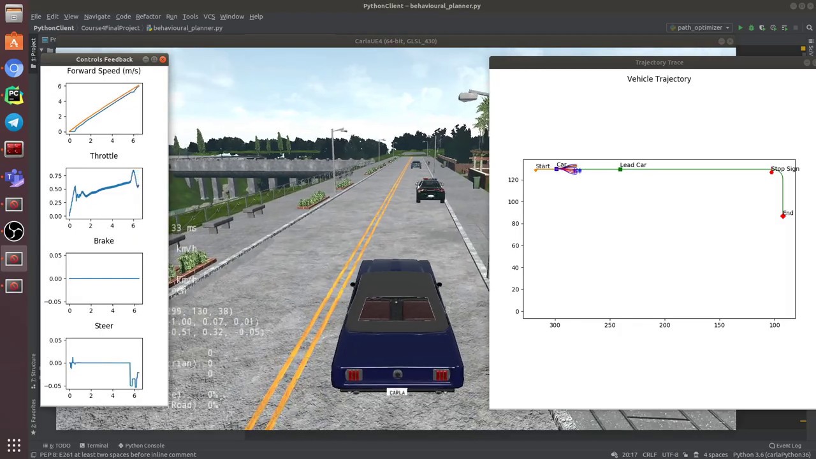Expand the path_optimizer run configuration dropdown

699,28
